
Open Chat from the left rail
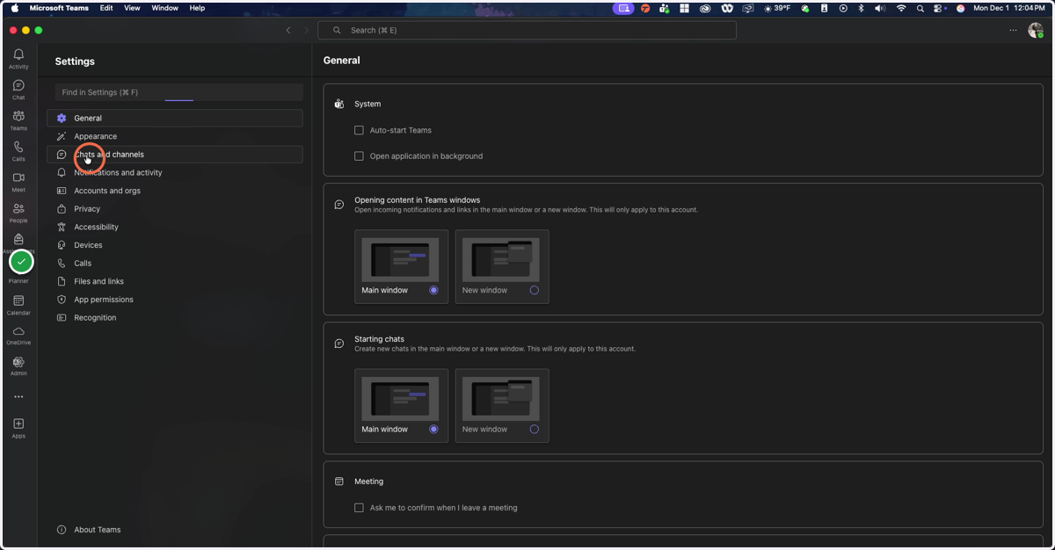click(x=18, y=90)
